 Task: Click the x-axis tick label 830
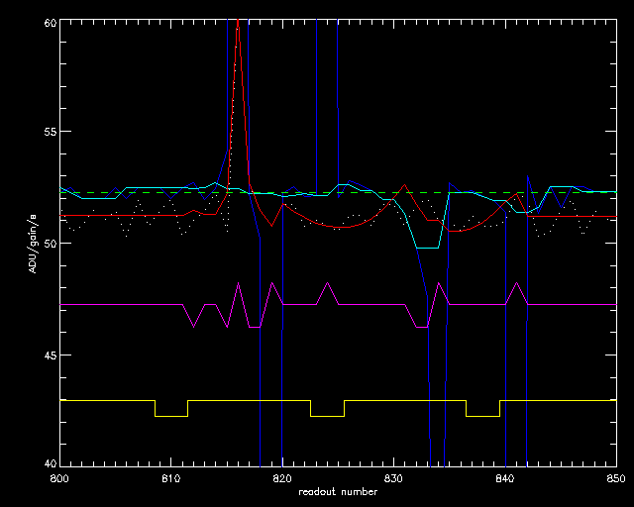[394, 479]
